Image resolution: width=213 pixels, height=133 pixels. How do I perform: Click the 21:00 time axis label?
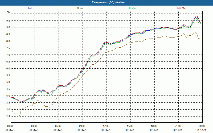point(178,126)
